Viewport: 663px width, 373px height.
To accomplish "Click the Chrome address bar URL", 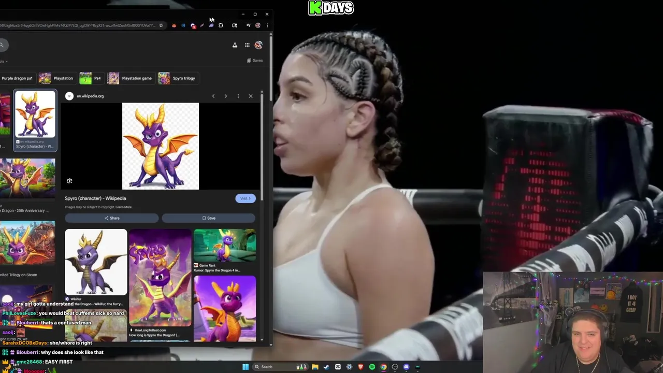I will [78, 25].
